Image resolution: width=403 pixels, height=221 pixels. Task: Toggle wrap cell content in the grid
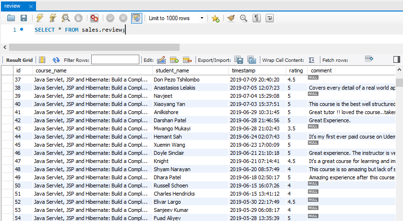pyautogui.click(x=311, y=60)
